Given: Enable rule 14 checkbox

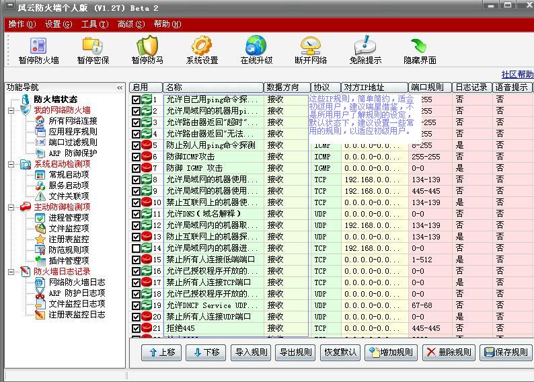Looking at the screenshot, I should 136,248.
